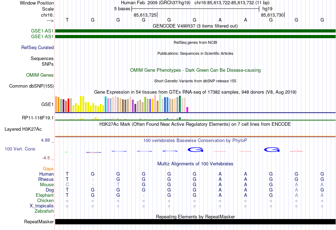Screen dimensions: 336x230
Task: Click Short Genetic Variants from dbSNP title
Action: 195,81
